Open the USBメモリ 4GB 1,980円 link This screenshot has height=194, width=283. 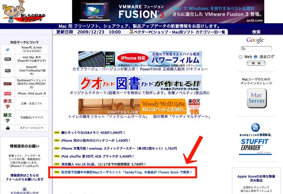tap(93, 133)
